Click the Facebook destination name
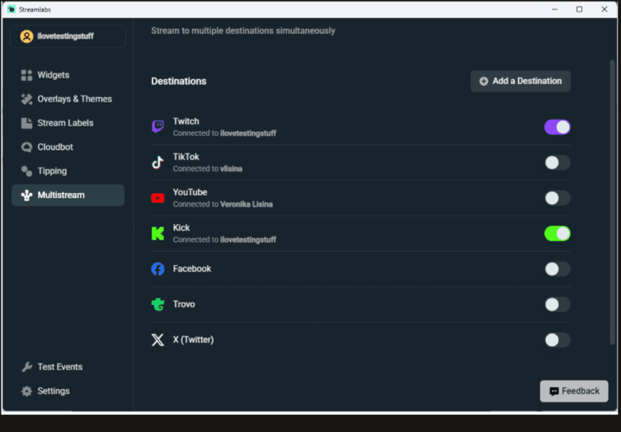The height and width of the screenshot is (432, 621). [x=192, y=269]
